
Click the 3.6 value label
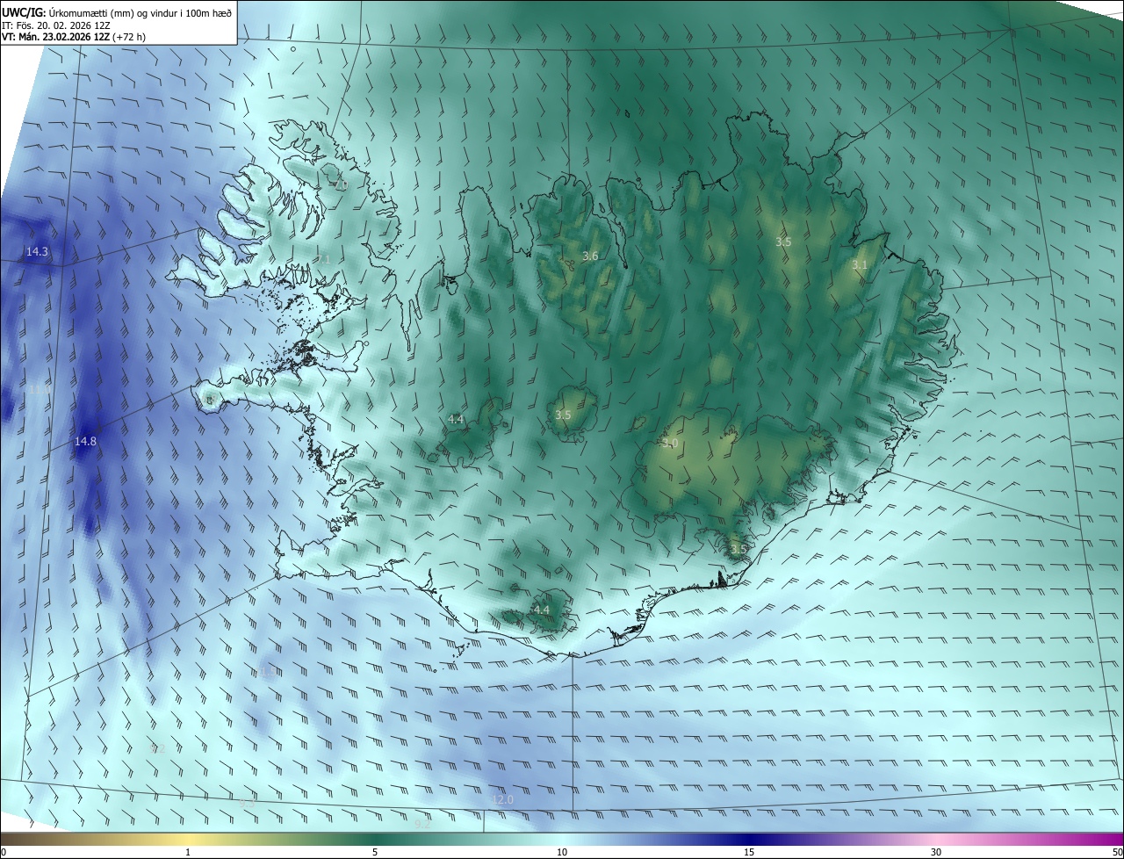pos(590,256)
